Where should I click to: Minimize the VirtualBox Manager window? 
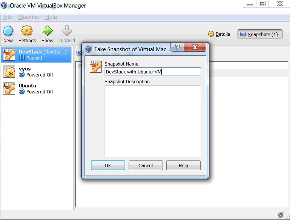pos(250,4)
